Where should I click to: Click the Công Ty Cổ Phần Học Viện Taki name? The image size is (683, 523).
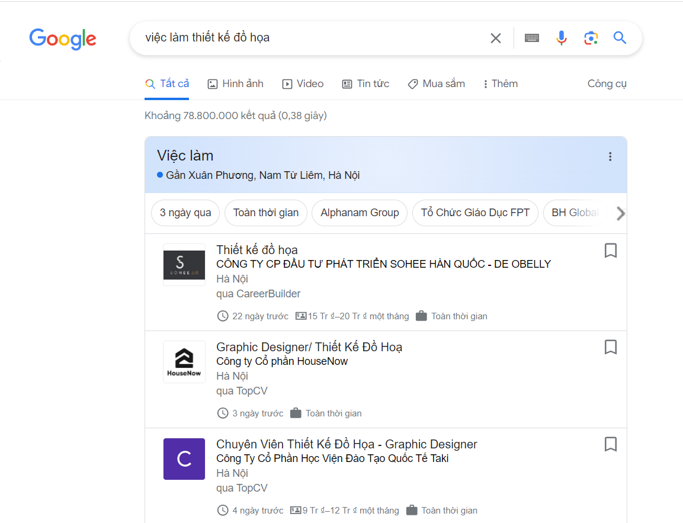[332, 458]
